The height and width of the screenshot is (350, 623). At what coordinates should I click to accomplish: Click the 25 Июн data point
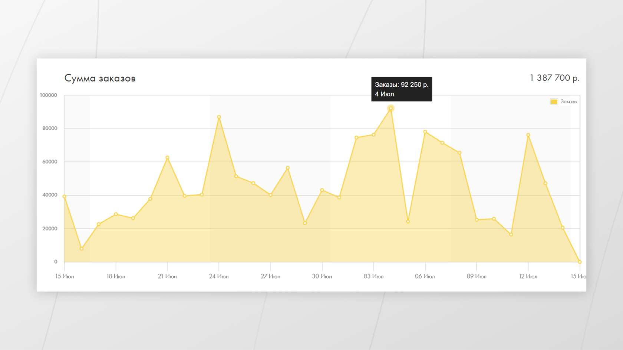pos(236,176)
